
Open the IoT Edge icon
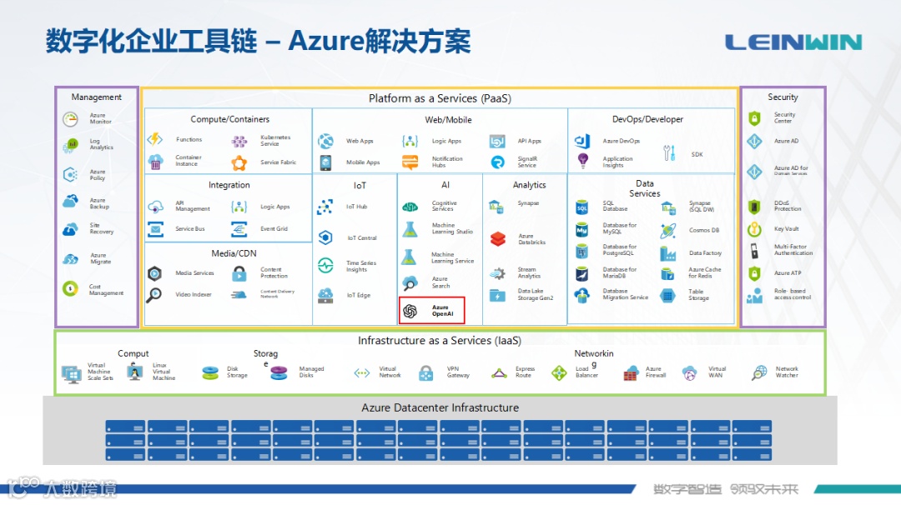[x=325, y=295]
